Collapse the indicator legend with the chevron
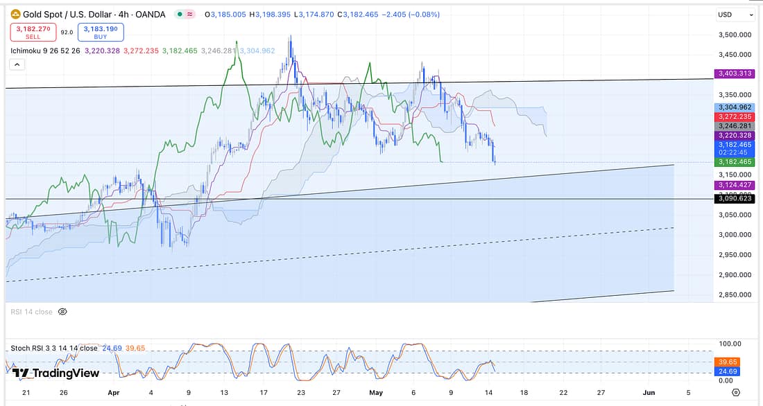 (x=17, y=64)
